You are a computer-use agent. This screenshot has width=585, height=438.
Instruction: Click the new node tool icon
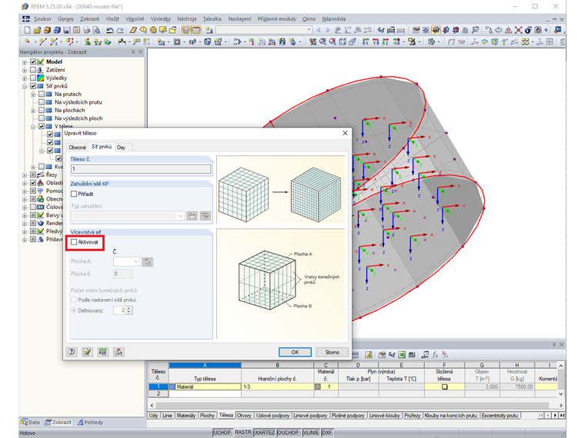click(27, 41)
